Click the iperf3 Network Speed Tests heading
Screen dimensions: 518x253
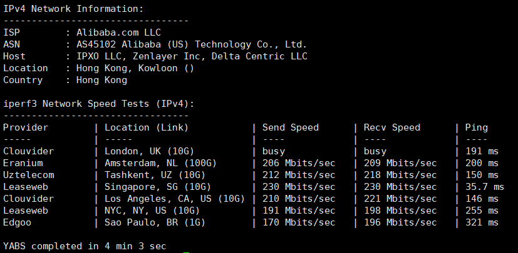click(x=99, y=104)
